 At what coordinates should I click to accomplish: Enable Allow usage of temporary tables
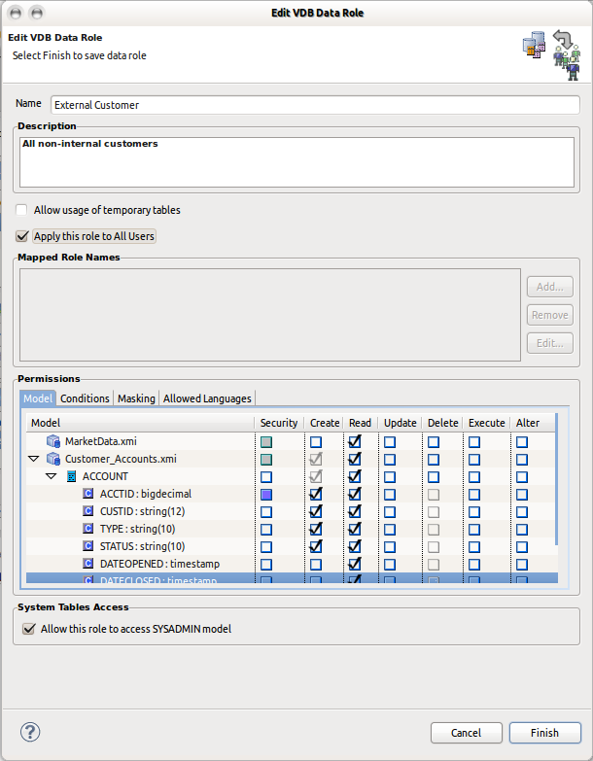tap(22, 210)
